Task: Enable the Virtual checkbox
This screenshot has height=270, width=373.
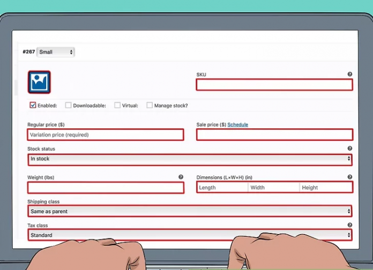Action: (x=117, y=106)
